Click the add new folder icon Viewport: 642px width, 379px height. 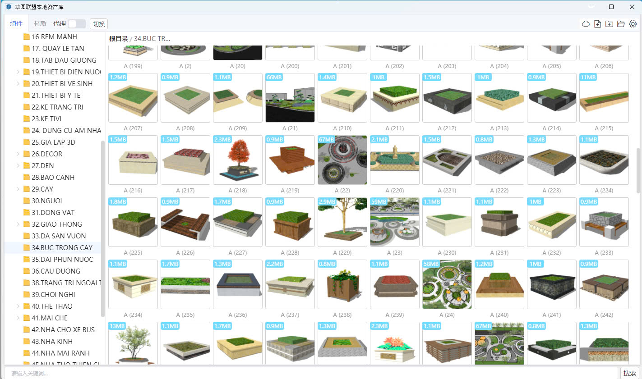pos(609,24)
